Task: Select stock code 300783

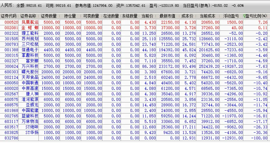Action: pos(11,44)
